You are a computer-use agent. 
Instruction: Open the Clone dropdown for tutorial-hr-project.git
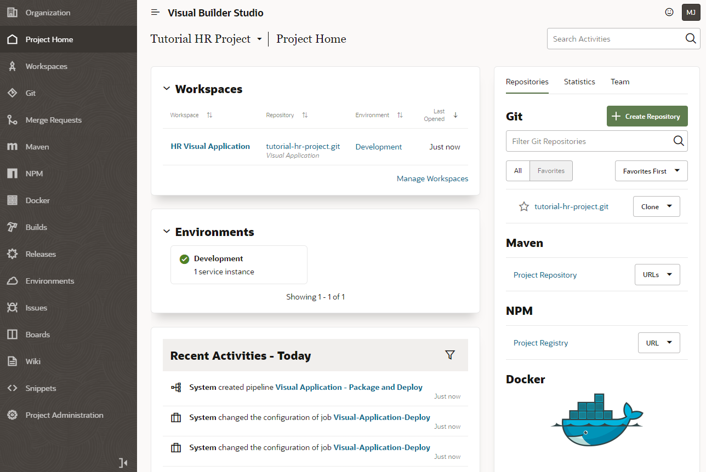(x=656, y=206)
